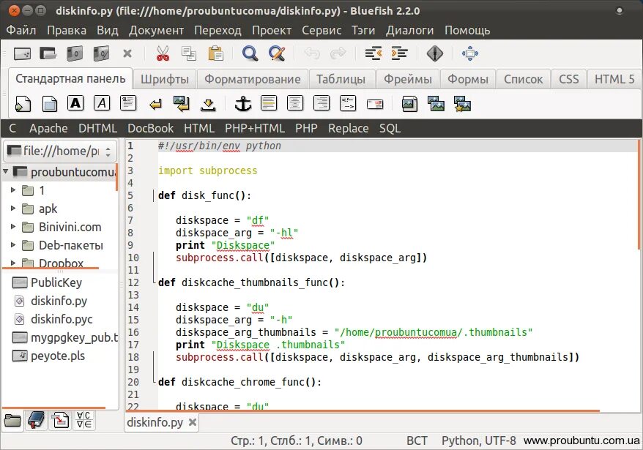Open the SQL custom menu
643x450 pixels.
click(390, 128)
